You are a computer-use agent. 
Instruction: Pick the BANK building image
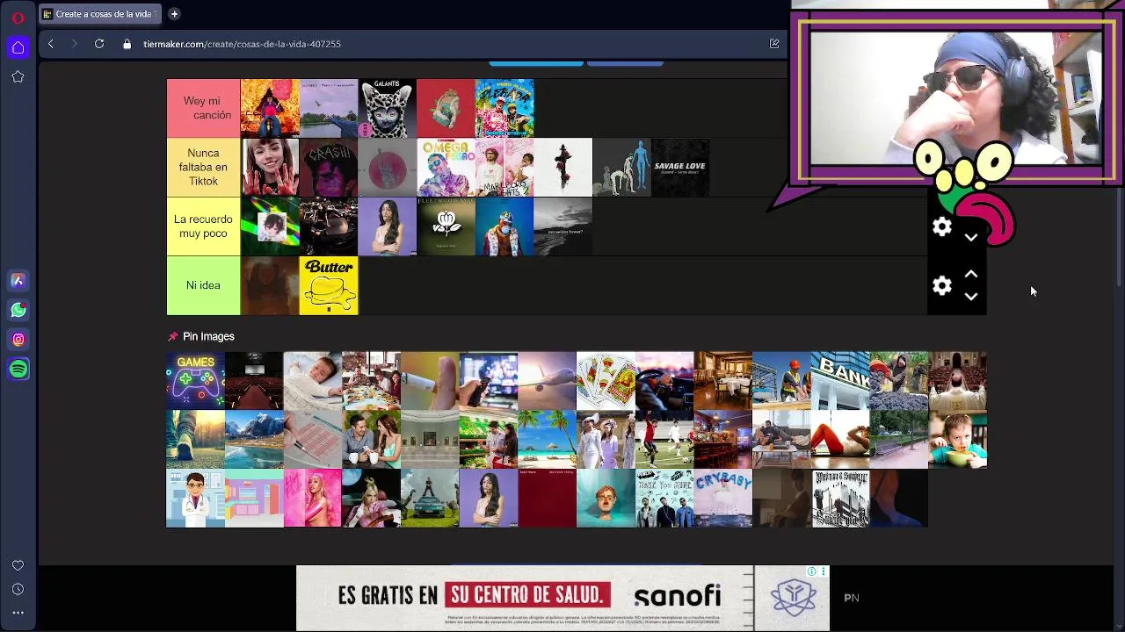[840, 381]
